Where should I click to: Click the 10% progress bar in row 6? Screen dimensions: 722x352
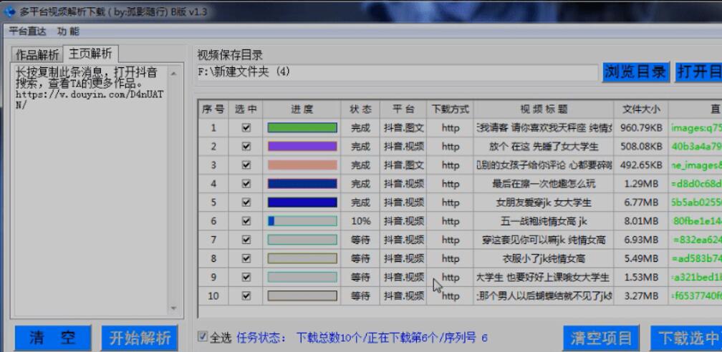pyautogui.click(x=302, y=221)
